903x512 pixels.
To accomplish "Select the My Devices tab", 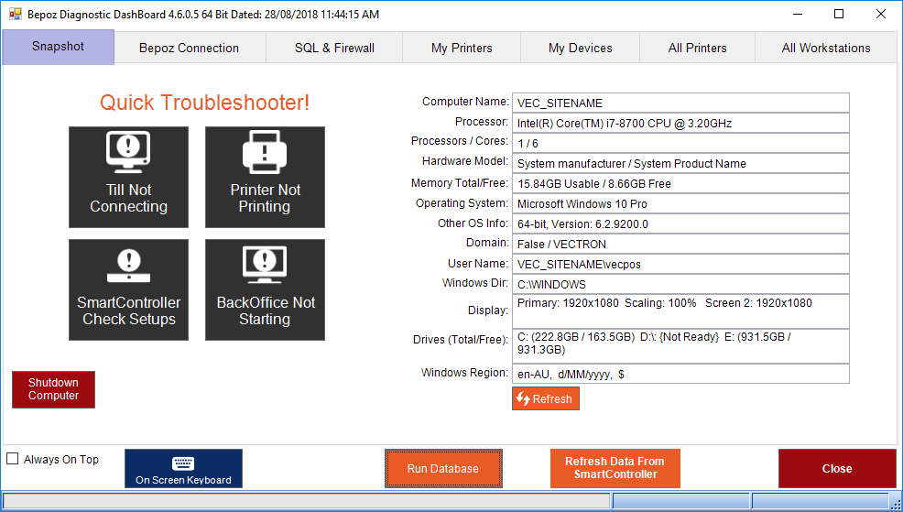I will coord(580,48).
